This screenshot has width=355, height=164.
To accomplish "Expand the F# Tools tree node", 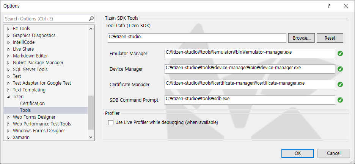I will click(8, 29).
